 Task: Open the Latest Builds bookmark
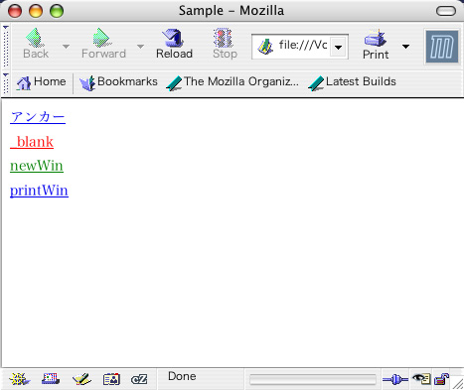(353, 82)
